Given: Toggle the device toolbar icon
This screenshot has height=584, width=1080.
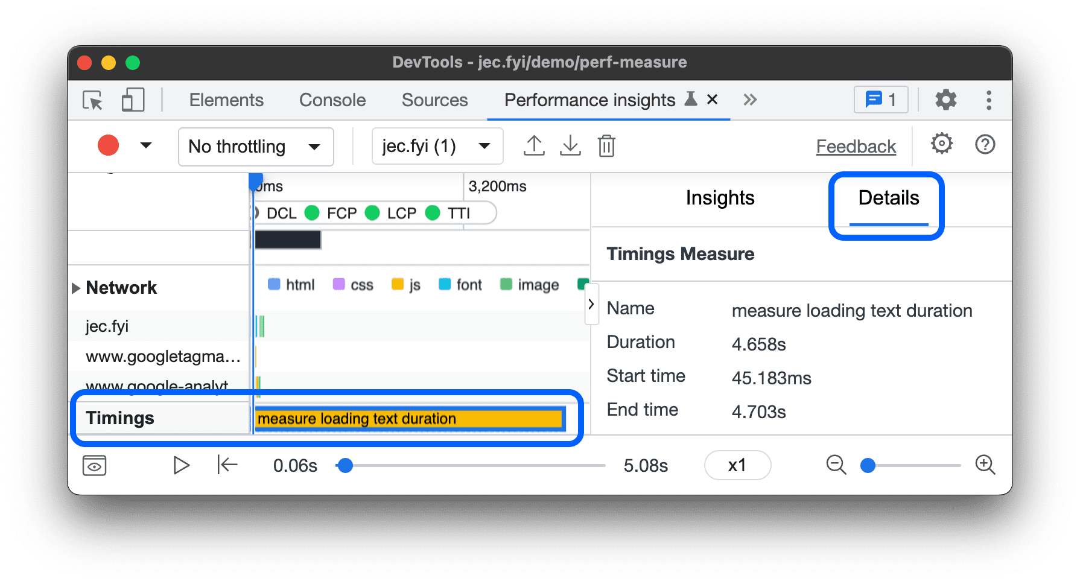Looking at the screenshot, I should tap(133, 100).
